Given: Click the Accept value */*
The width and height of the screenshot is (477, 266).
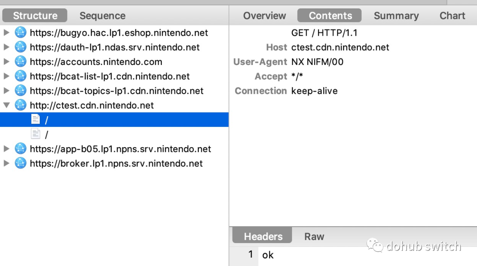Looking at the screenshot, I should (297, 76).
